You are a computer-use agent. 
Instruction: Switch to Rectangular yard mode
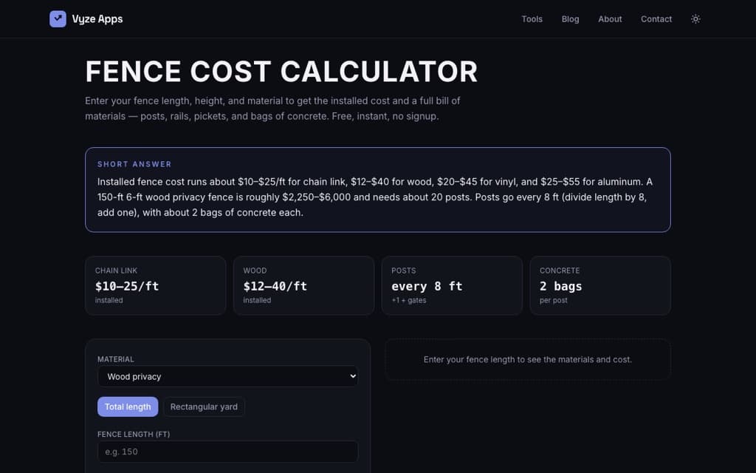pyautogui.click(x=204, y=407)
